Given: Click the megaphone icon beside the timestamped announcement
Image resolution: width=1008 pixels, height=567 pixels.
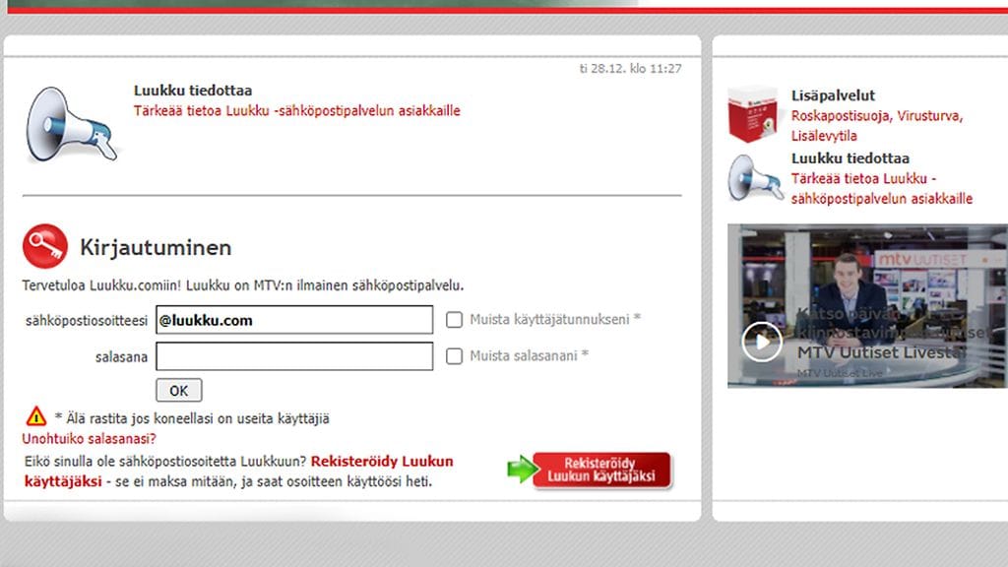Looking at the screenshot, I should (x=71, y=124).
